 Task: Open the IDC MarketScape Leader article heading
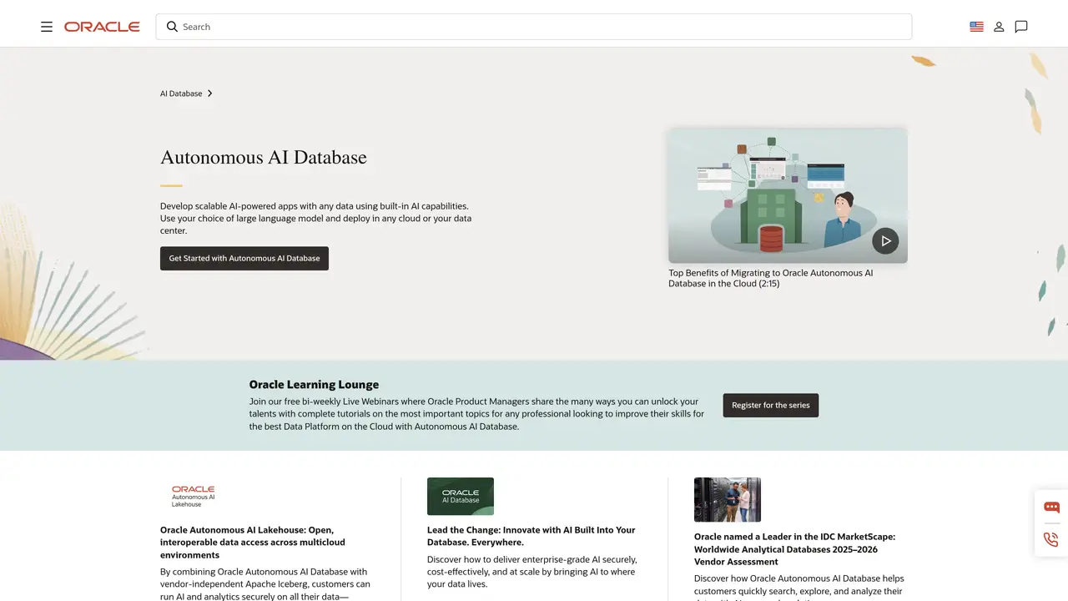(794, 549)
